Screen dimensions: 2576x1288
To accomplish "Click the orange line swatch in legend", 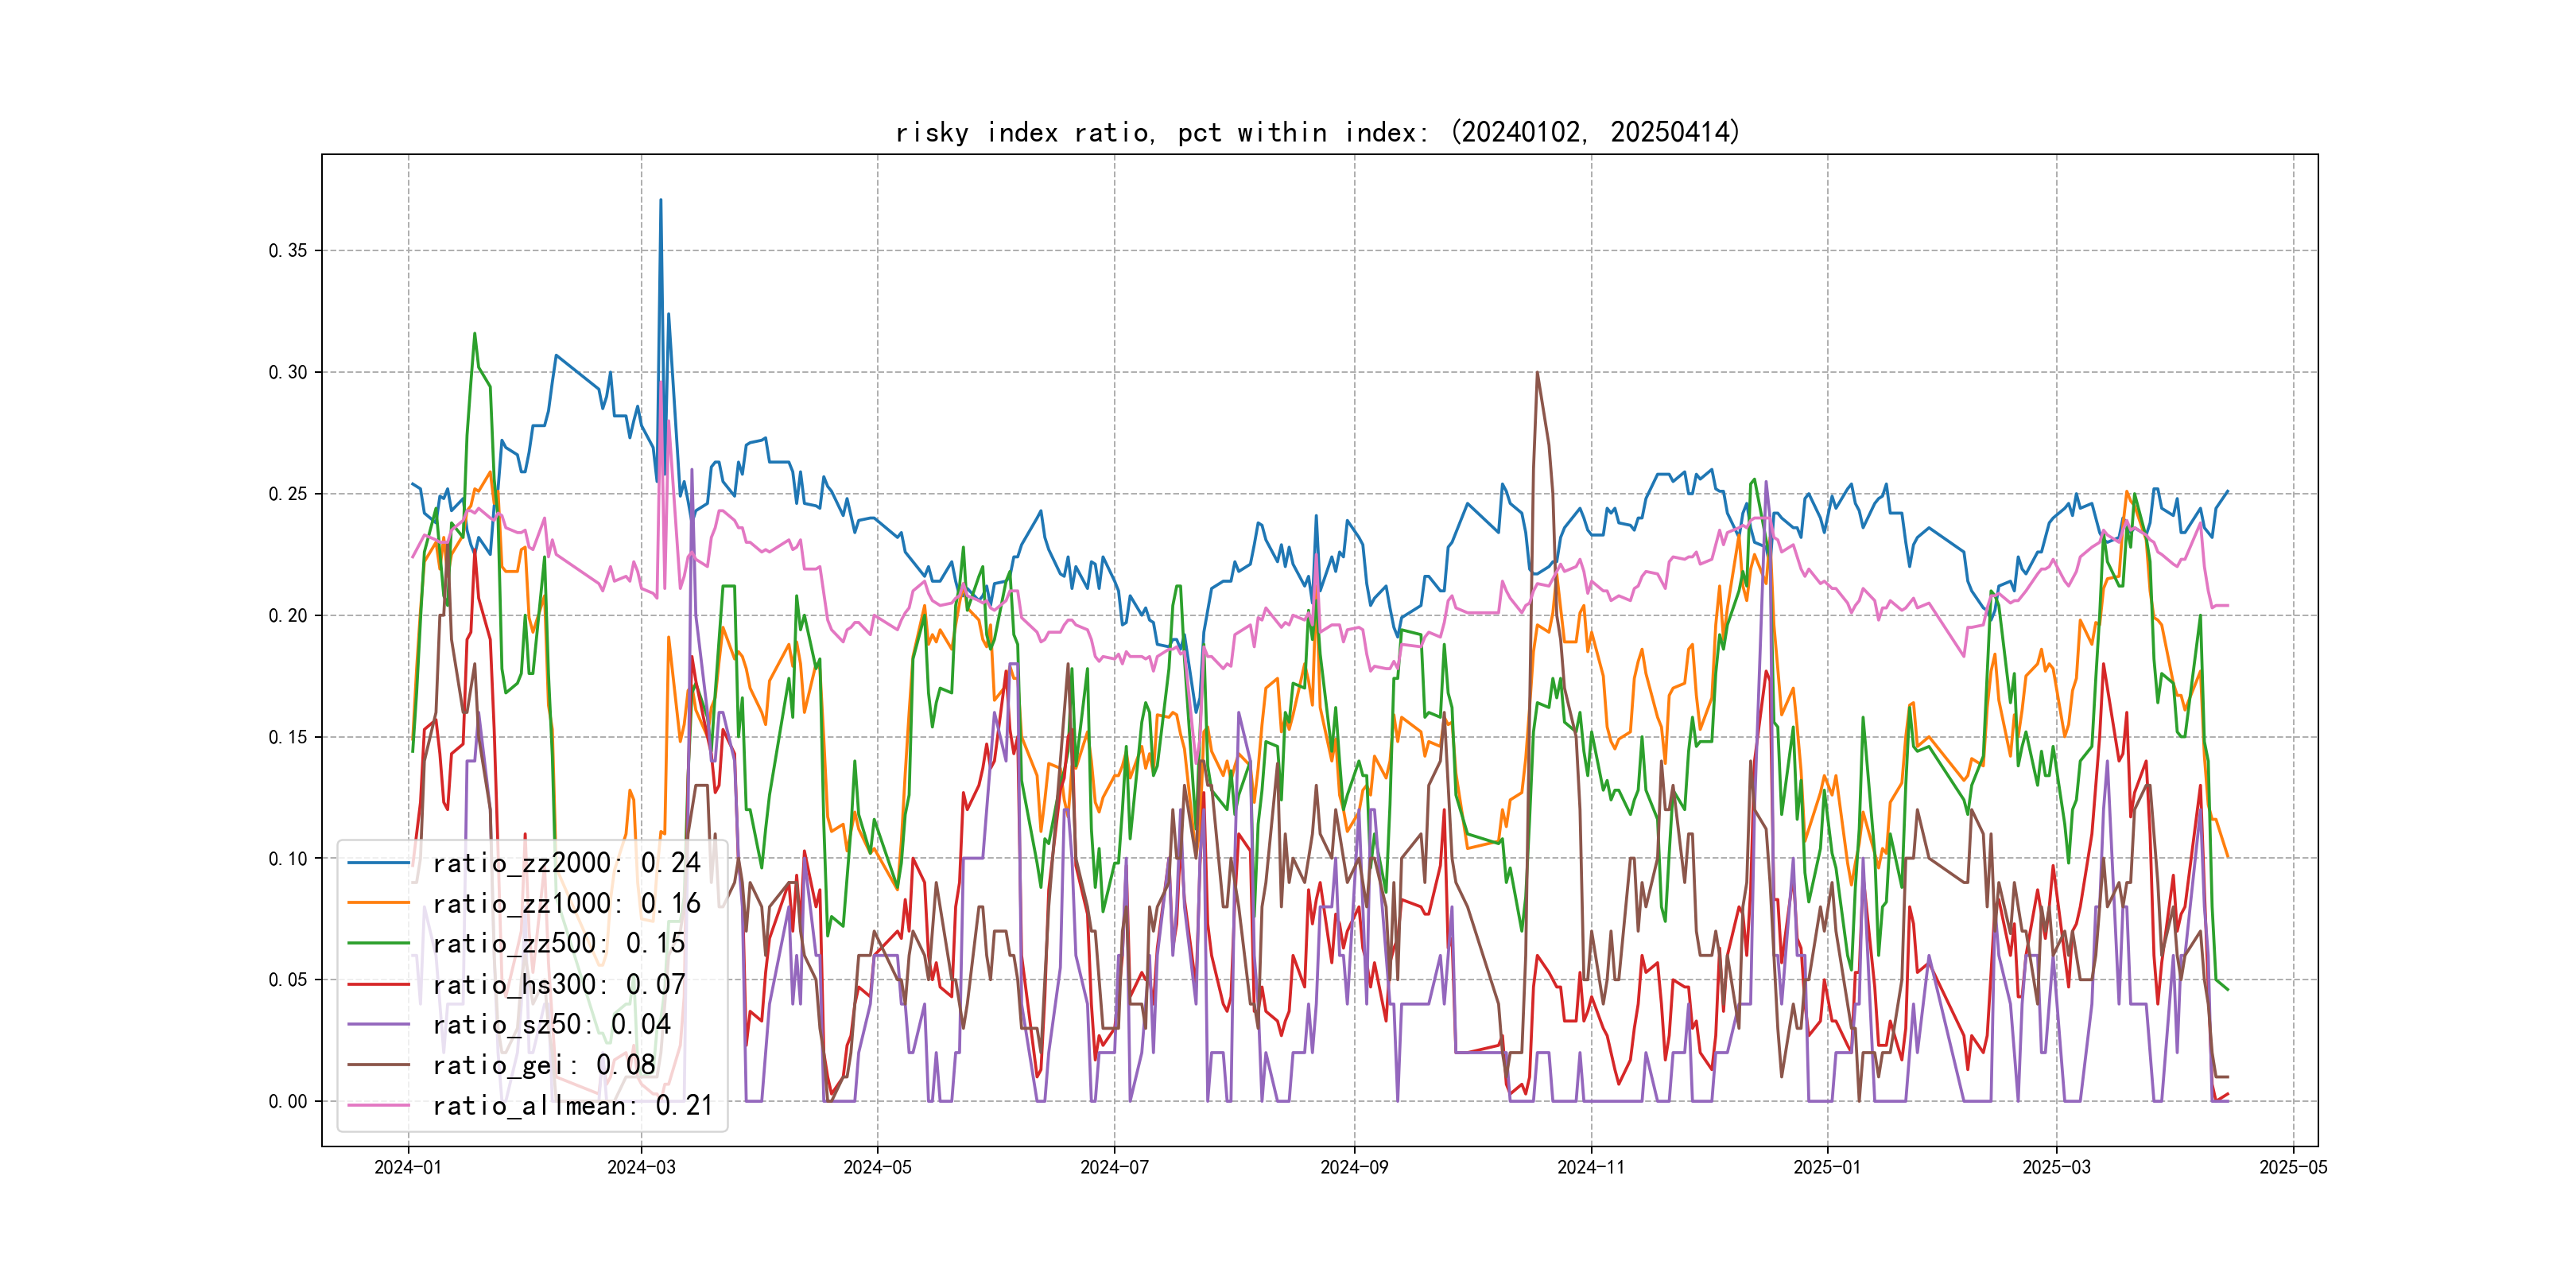I will click(379, 903).
